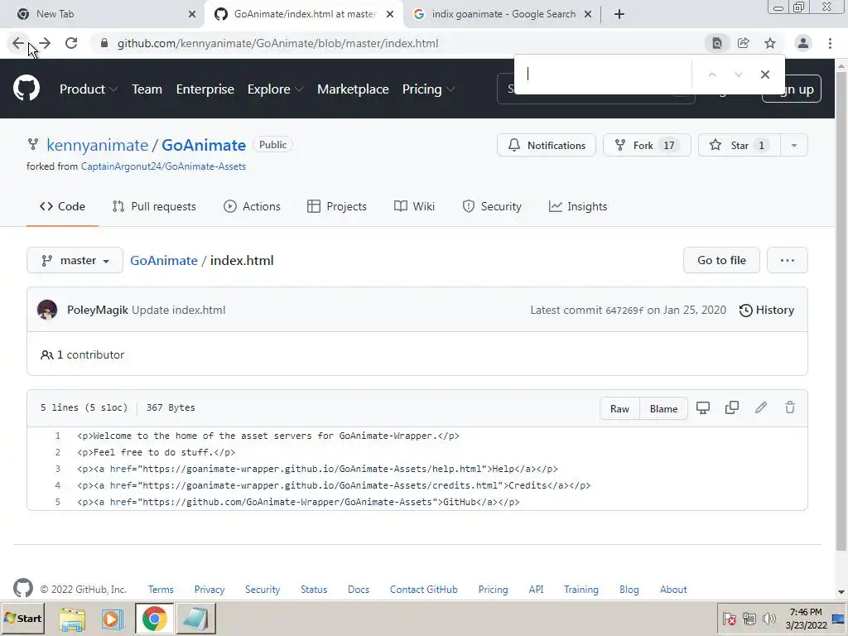The height and width of the screenshot is (636, 848).
Task: Open the volume control in system tray
Action: (768, 619)
